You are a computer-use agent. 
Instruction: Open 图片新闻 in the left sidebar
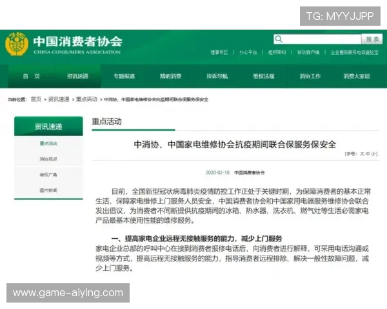(48, 191)
